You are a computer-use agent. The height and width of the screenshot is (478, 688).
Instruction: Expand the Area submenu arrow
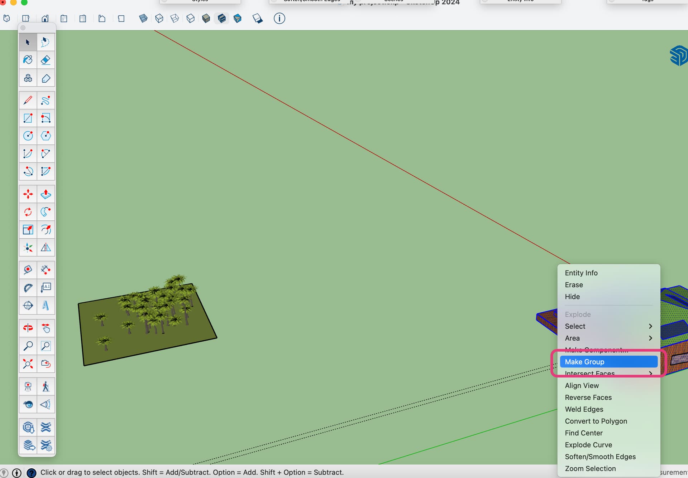tap(650, 338)
